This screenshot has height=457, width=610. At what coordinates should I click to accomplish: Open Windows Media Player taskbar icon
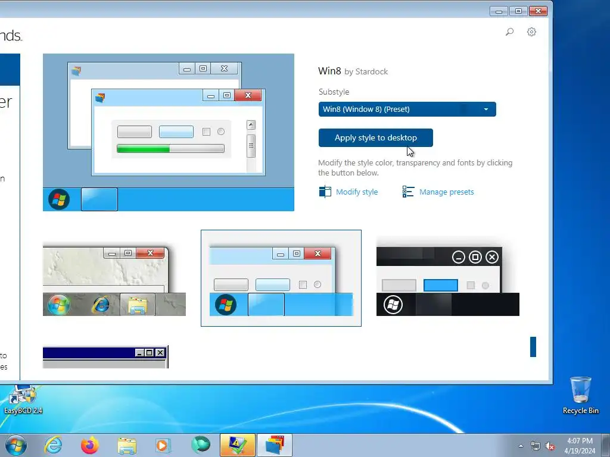click(x=163, y=445)
